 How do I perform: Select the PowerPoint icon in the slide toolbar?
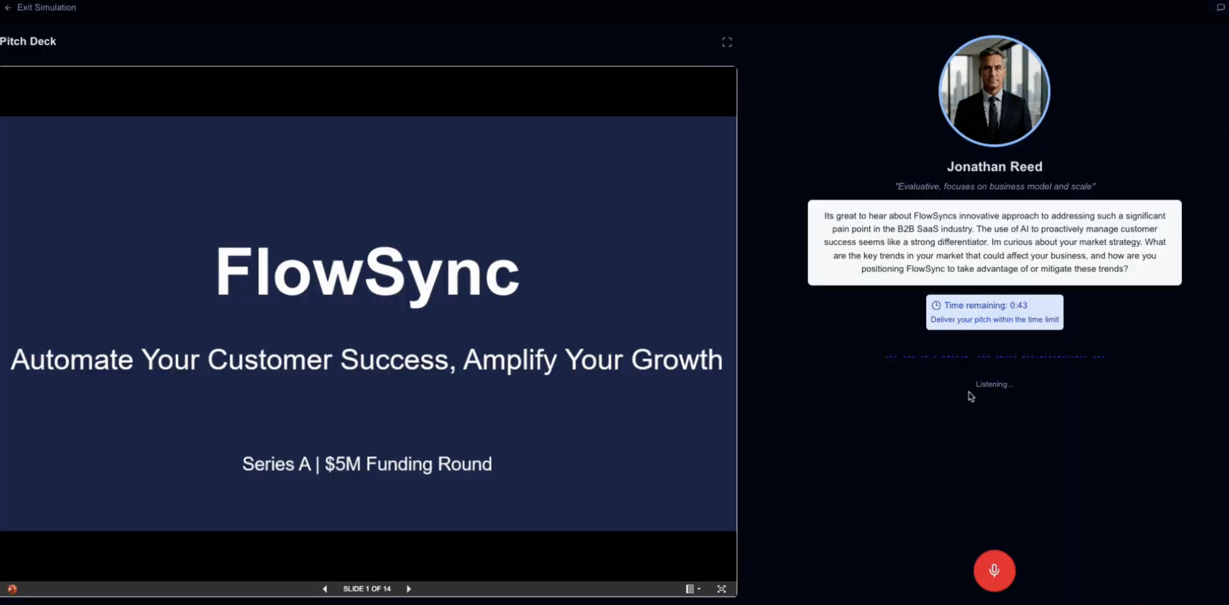[x=11, y=589]
